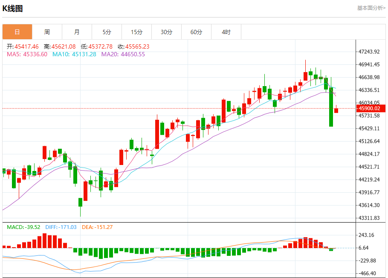Open the 基本面分析 link

click(371, 8)
